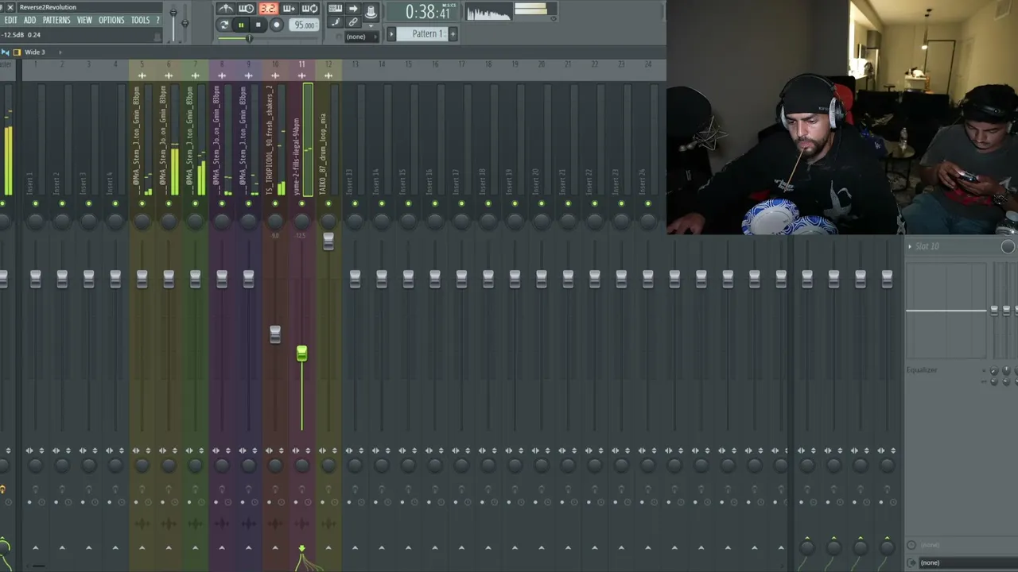Screen dimensions: 1018x572
Task: Select the yume-2-fills-illegal-94bpm track name
Action: (297, 157)
